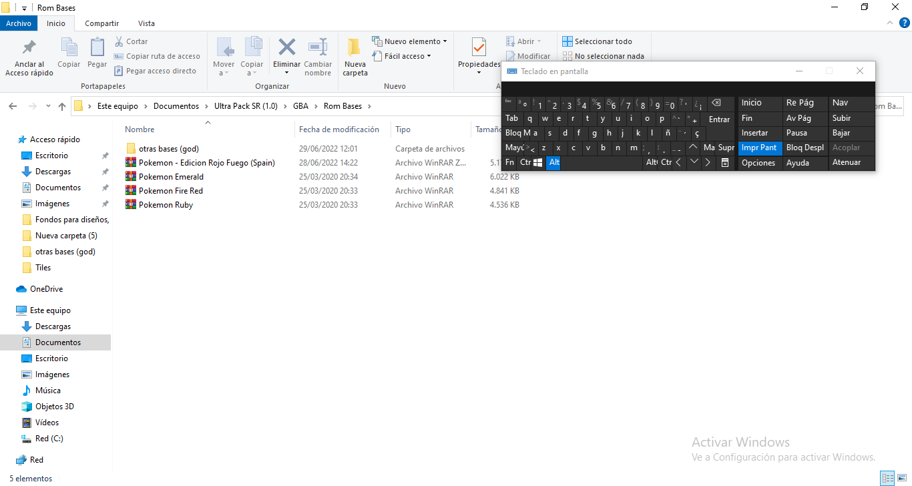Click the up-arrow parent folder navigation button
The width and height of the screenshot is (912, 486).
point(62,106)
